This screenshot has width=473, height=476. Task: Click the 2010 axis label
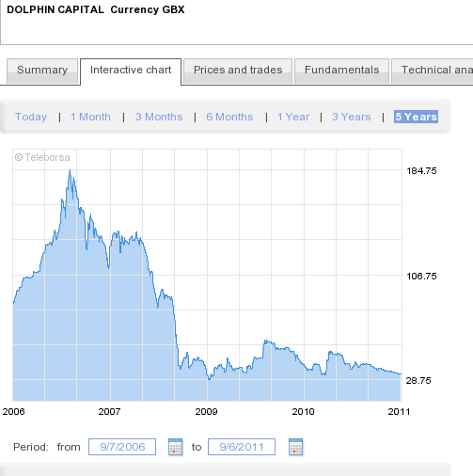(303, 412)
